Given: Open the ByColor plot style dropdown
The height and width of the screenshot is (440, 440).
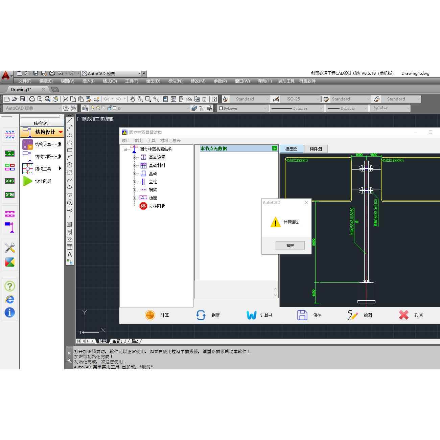Looking at the screenshot, I should [x=408, y=108].
